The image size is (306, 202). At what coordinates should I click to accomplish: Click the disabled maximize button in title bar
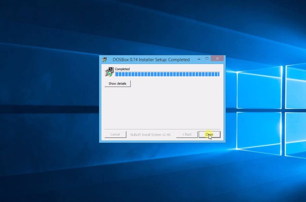click(207, 59)
